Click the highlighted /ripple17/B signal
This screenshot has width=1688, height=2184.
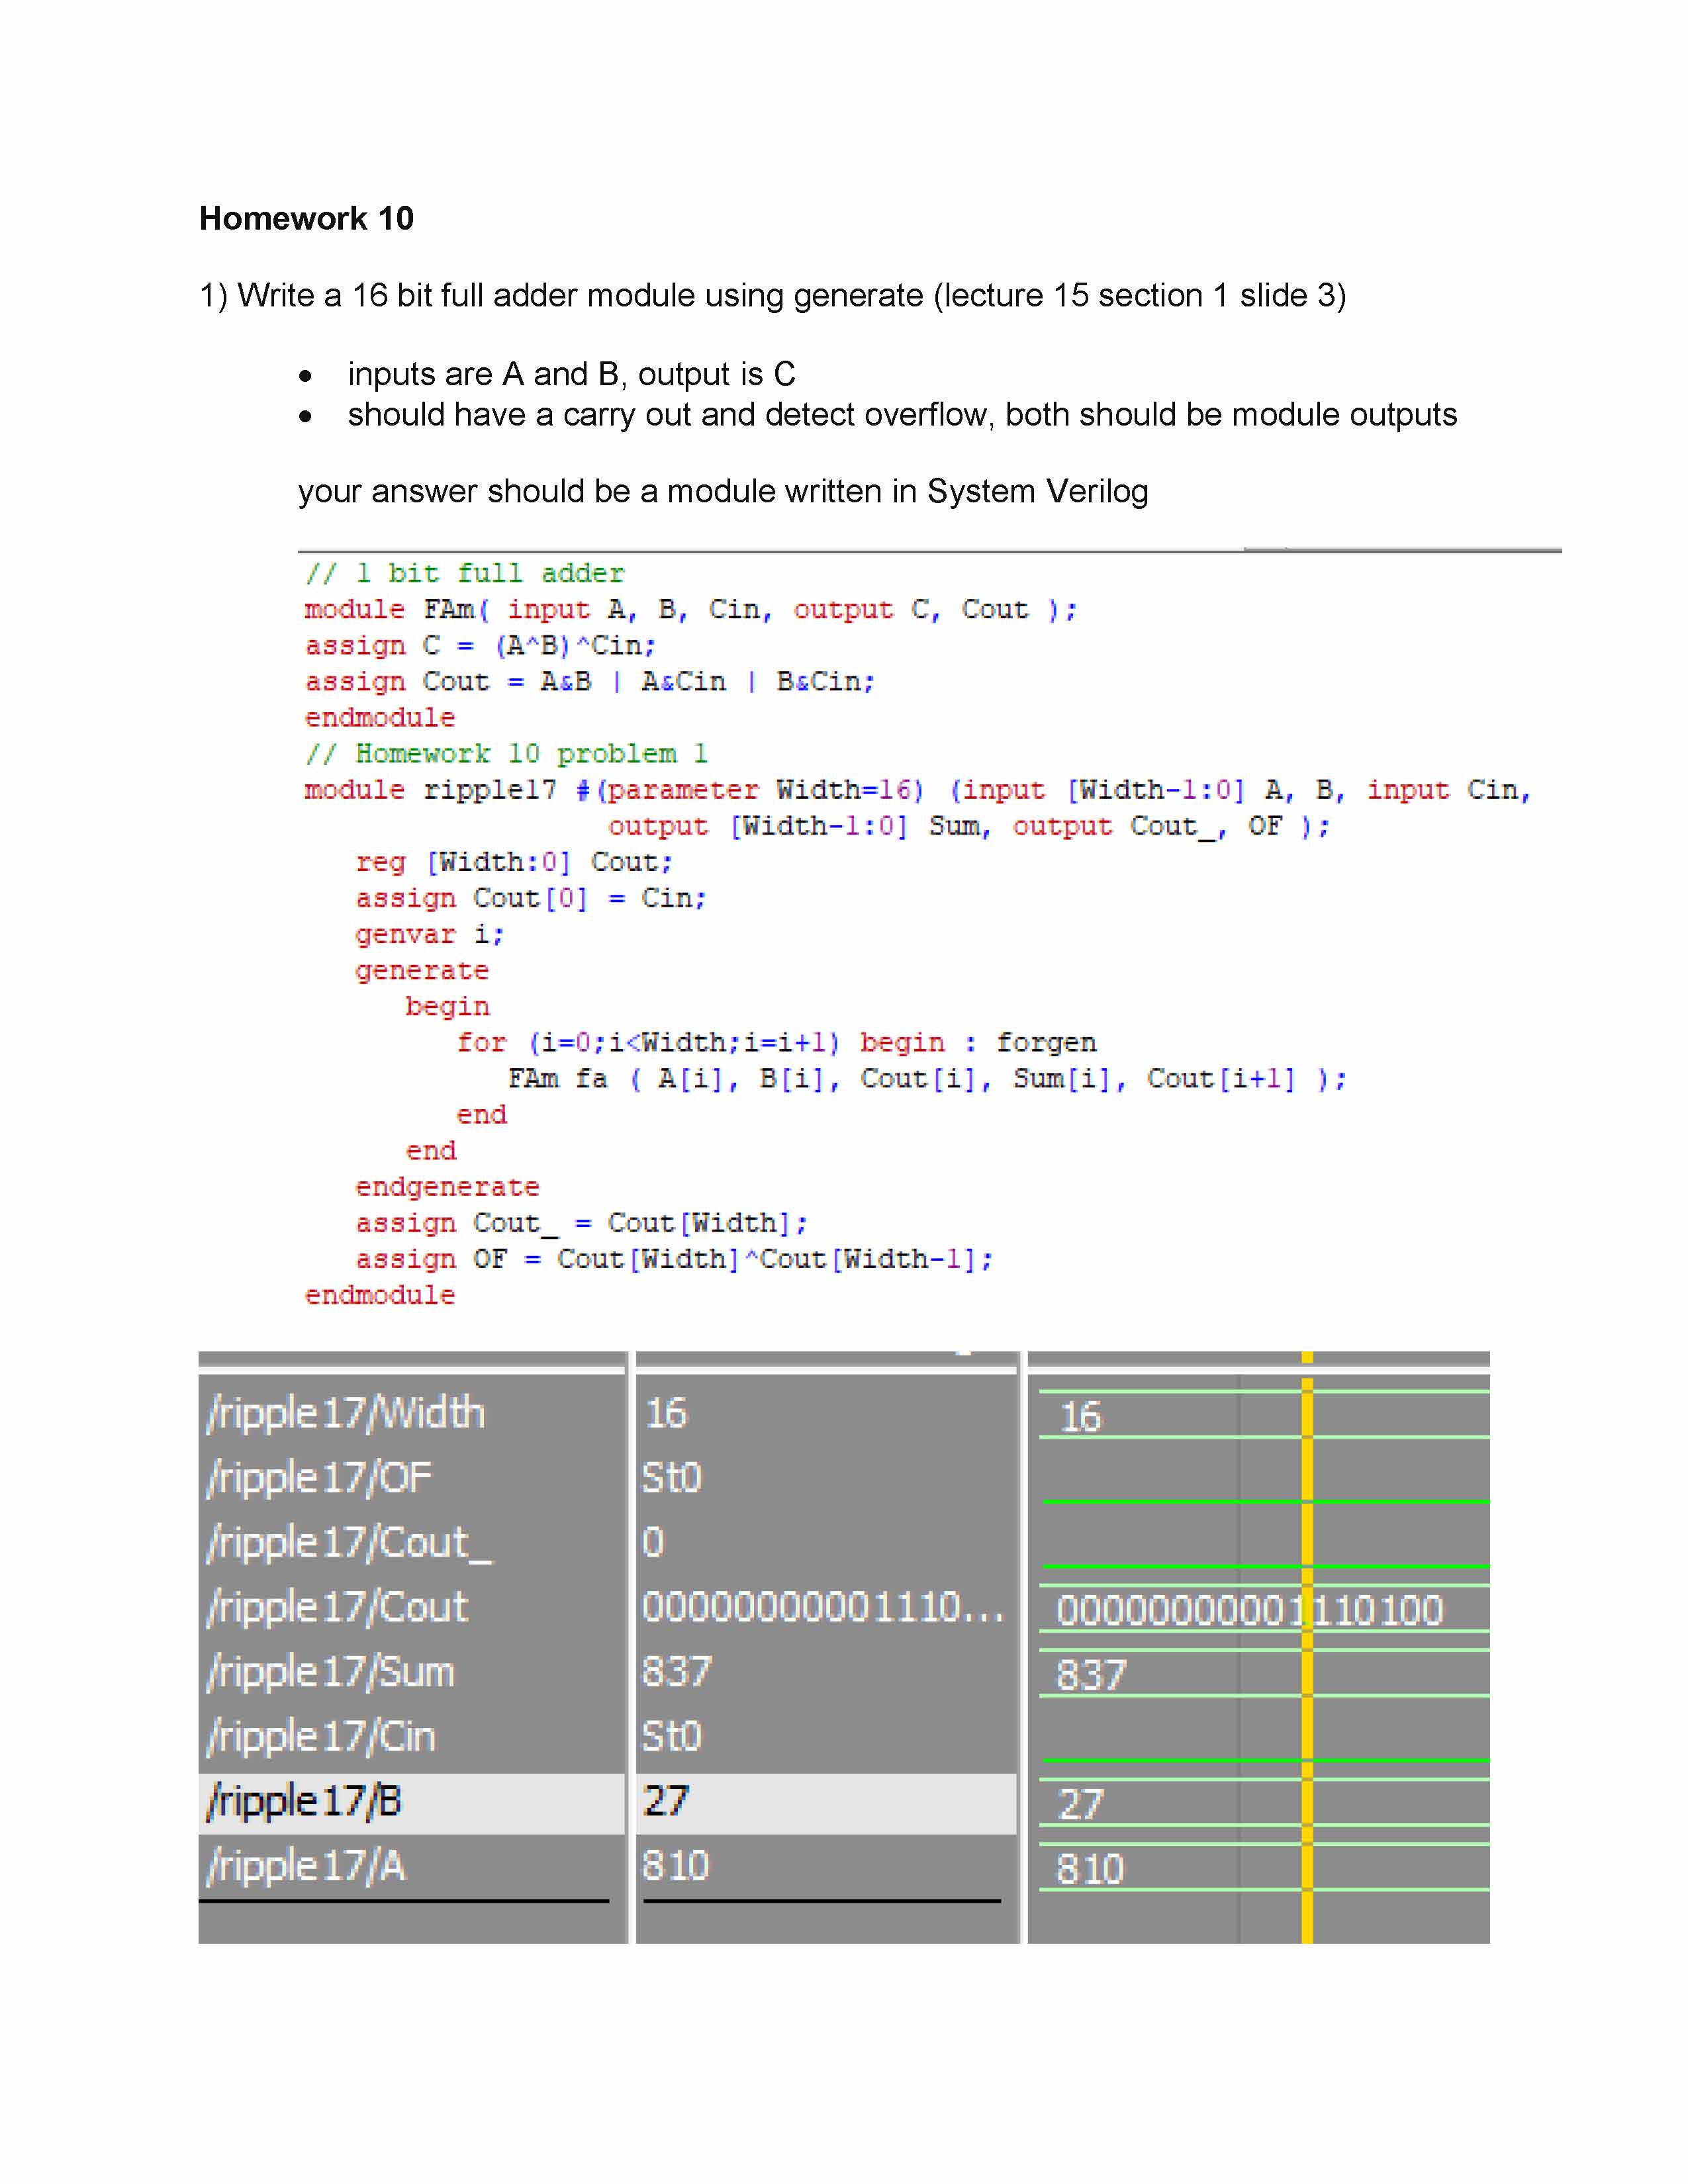pyautogui.click(x=304, y=1801)
